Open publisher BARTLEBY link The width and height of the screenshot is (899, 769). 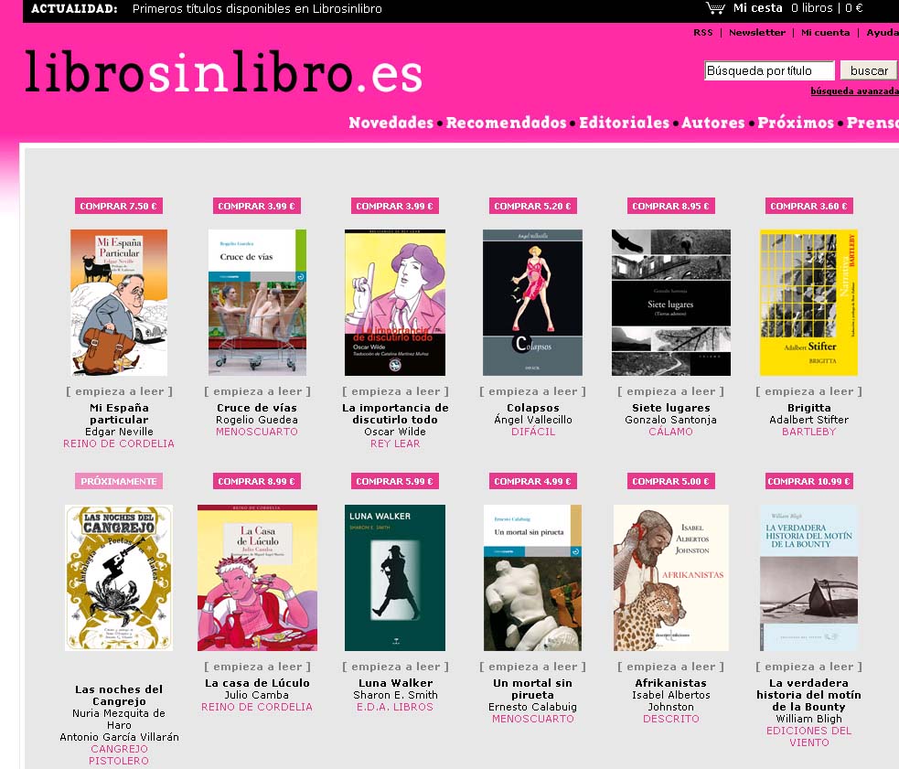809,432
